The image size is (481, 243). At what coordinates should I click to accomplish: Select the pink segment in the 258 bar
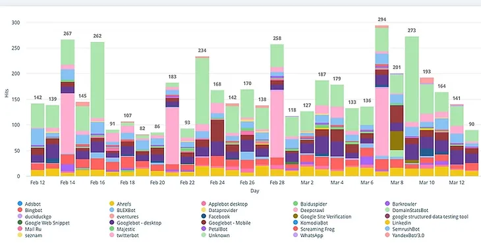[x=277, y=124]
